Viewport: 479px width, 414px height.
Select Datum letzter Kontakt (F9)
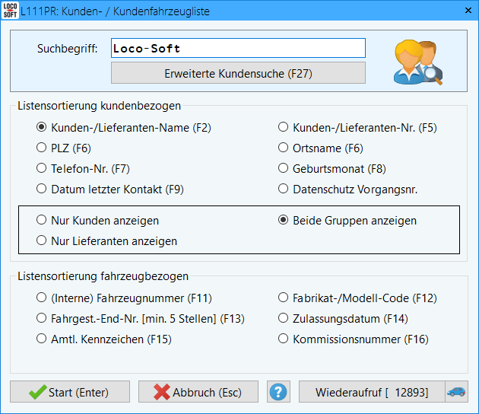click(x=42, y=189)
